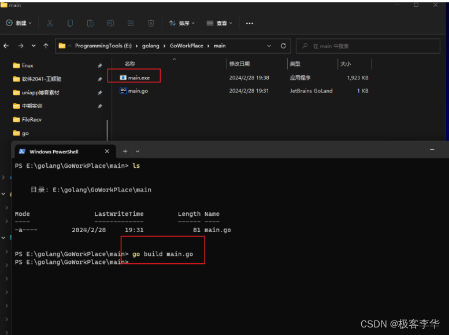Sort by Name (名称) column header
The image size is (449, 335).
pyautogui.click(x=129, y=64)
